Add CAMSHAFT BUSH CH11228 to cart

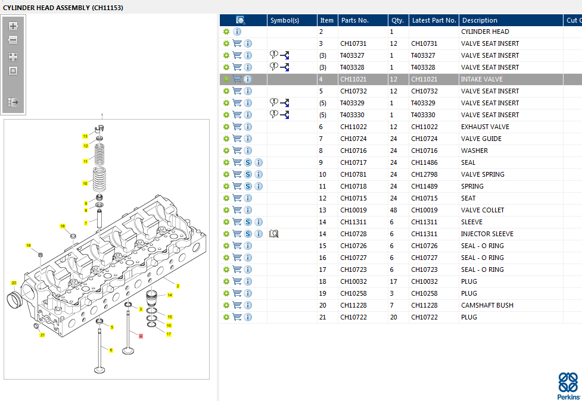click(x=237, y=305)
